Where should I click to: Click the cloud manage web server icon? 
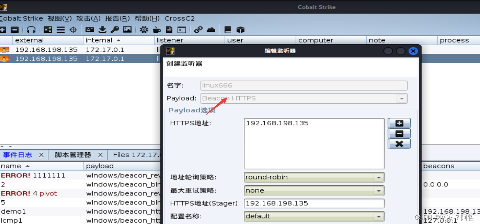pos(211,30)
